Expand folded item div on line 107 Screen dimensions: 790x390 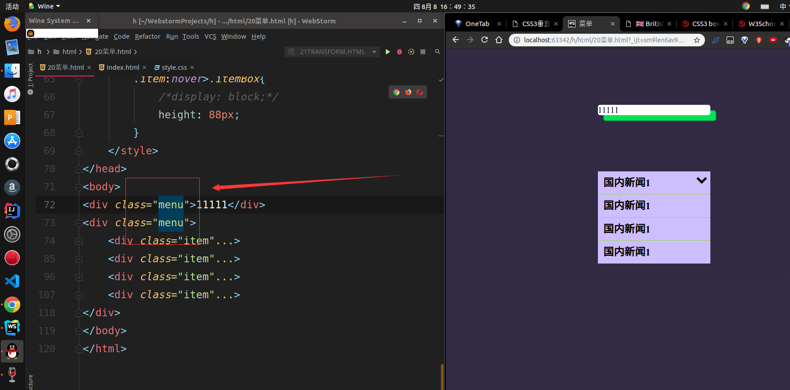[x=79, y=295]
